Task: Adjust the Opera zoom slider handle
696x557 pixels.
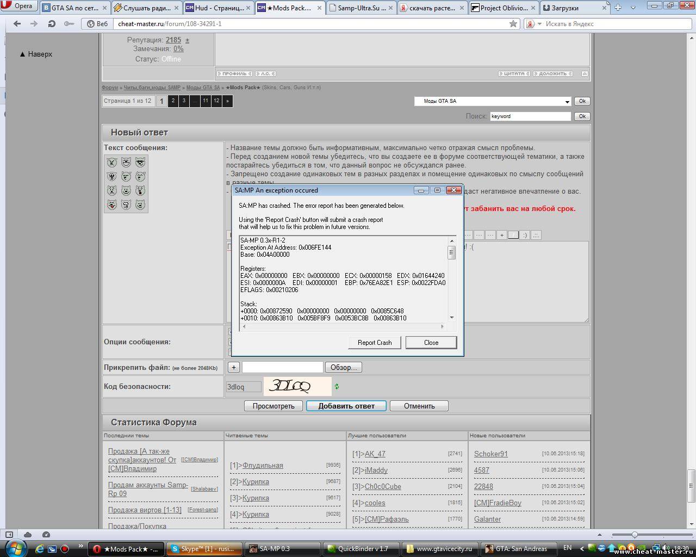Action: tap(635, 535)
